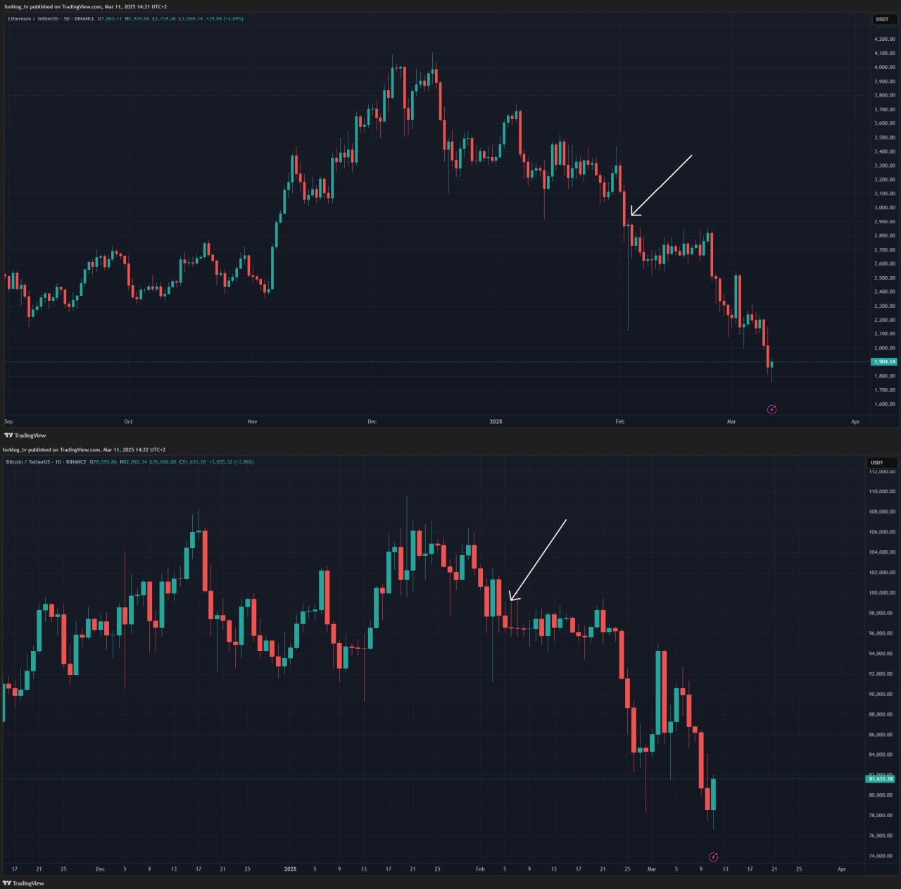
Task: Click the Feb label on Bitcoin time axis
Action: point(480,869)
